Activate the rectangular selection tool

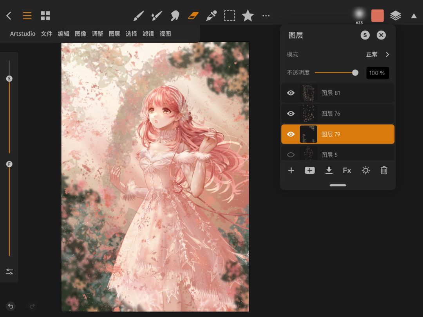(x=230, y=16)
